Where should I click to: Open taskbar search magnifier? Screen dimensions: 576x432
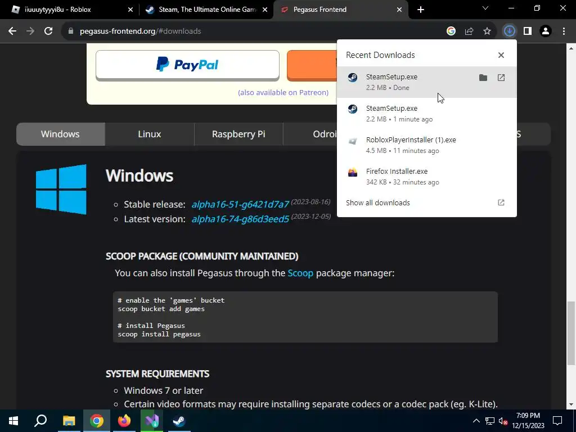(40, 421)
